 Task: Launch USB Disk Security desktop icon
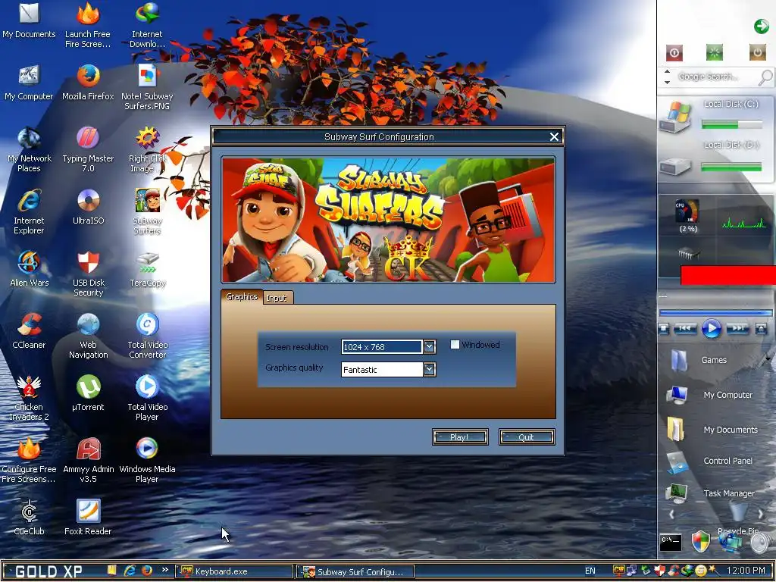pyautogui.click(x=88, y=274)
